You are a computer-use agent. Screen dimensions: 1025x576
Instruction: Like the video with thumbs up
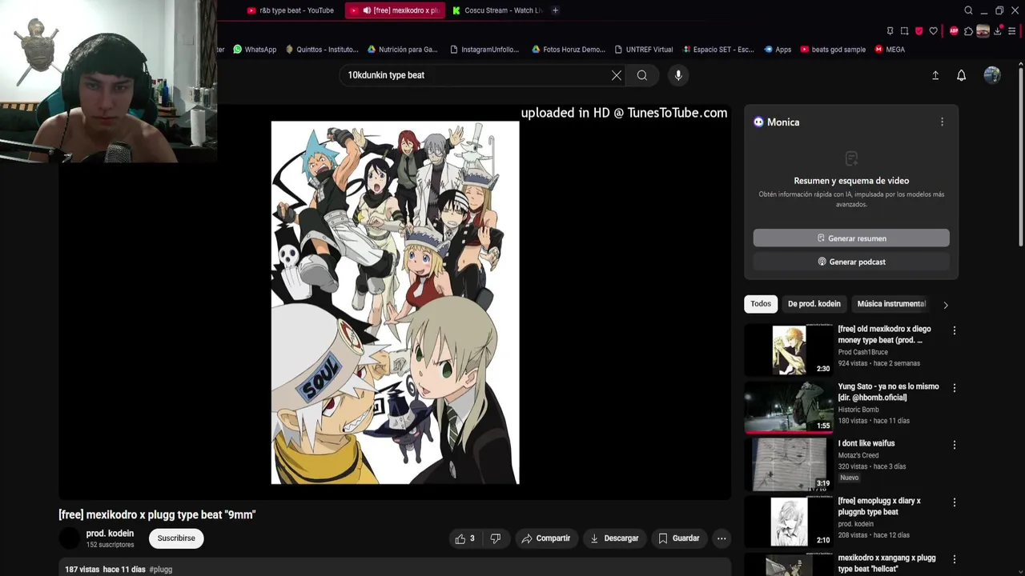click(465, 538)
